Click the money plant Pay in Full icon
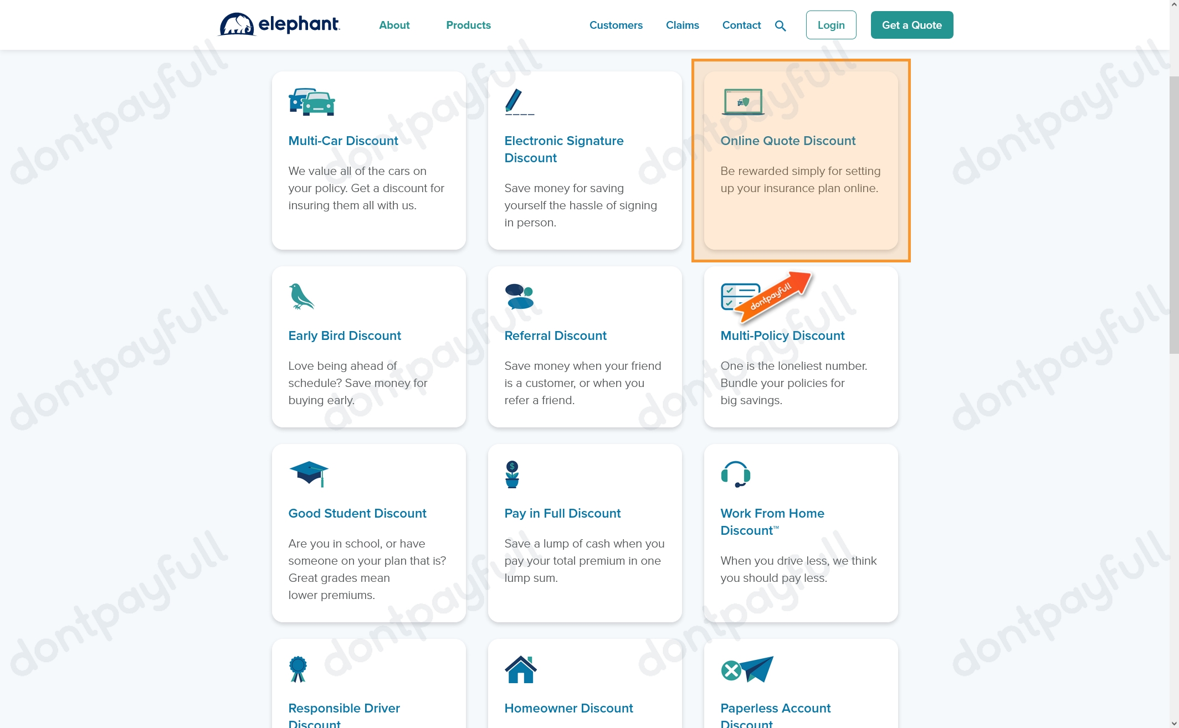 (512, 473)
